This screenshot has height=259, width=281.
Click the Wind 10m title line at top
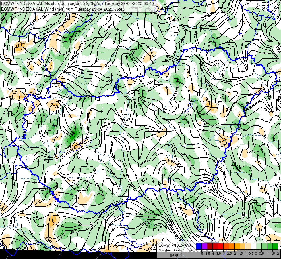click(63, 9)
